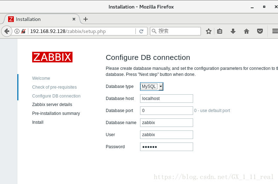Minimize the Firefox window
278x184 pixels.
252,7
